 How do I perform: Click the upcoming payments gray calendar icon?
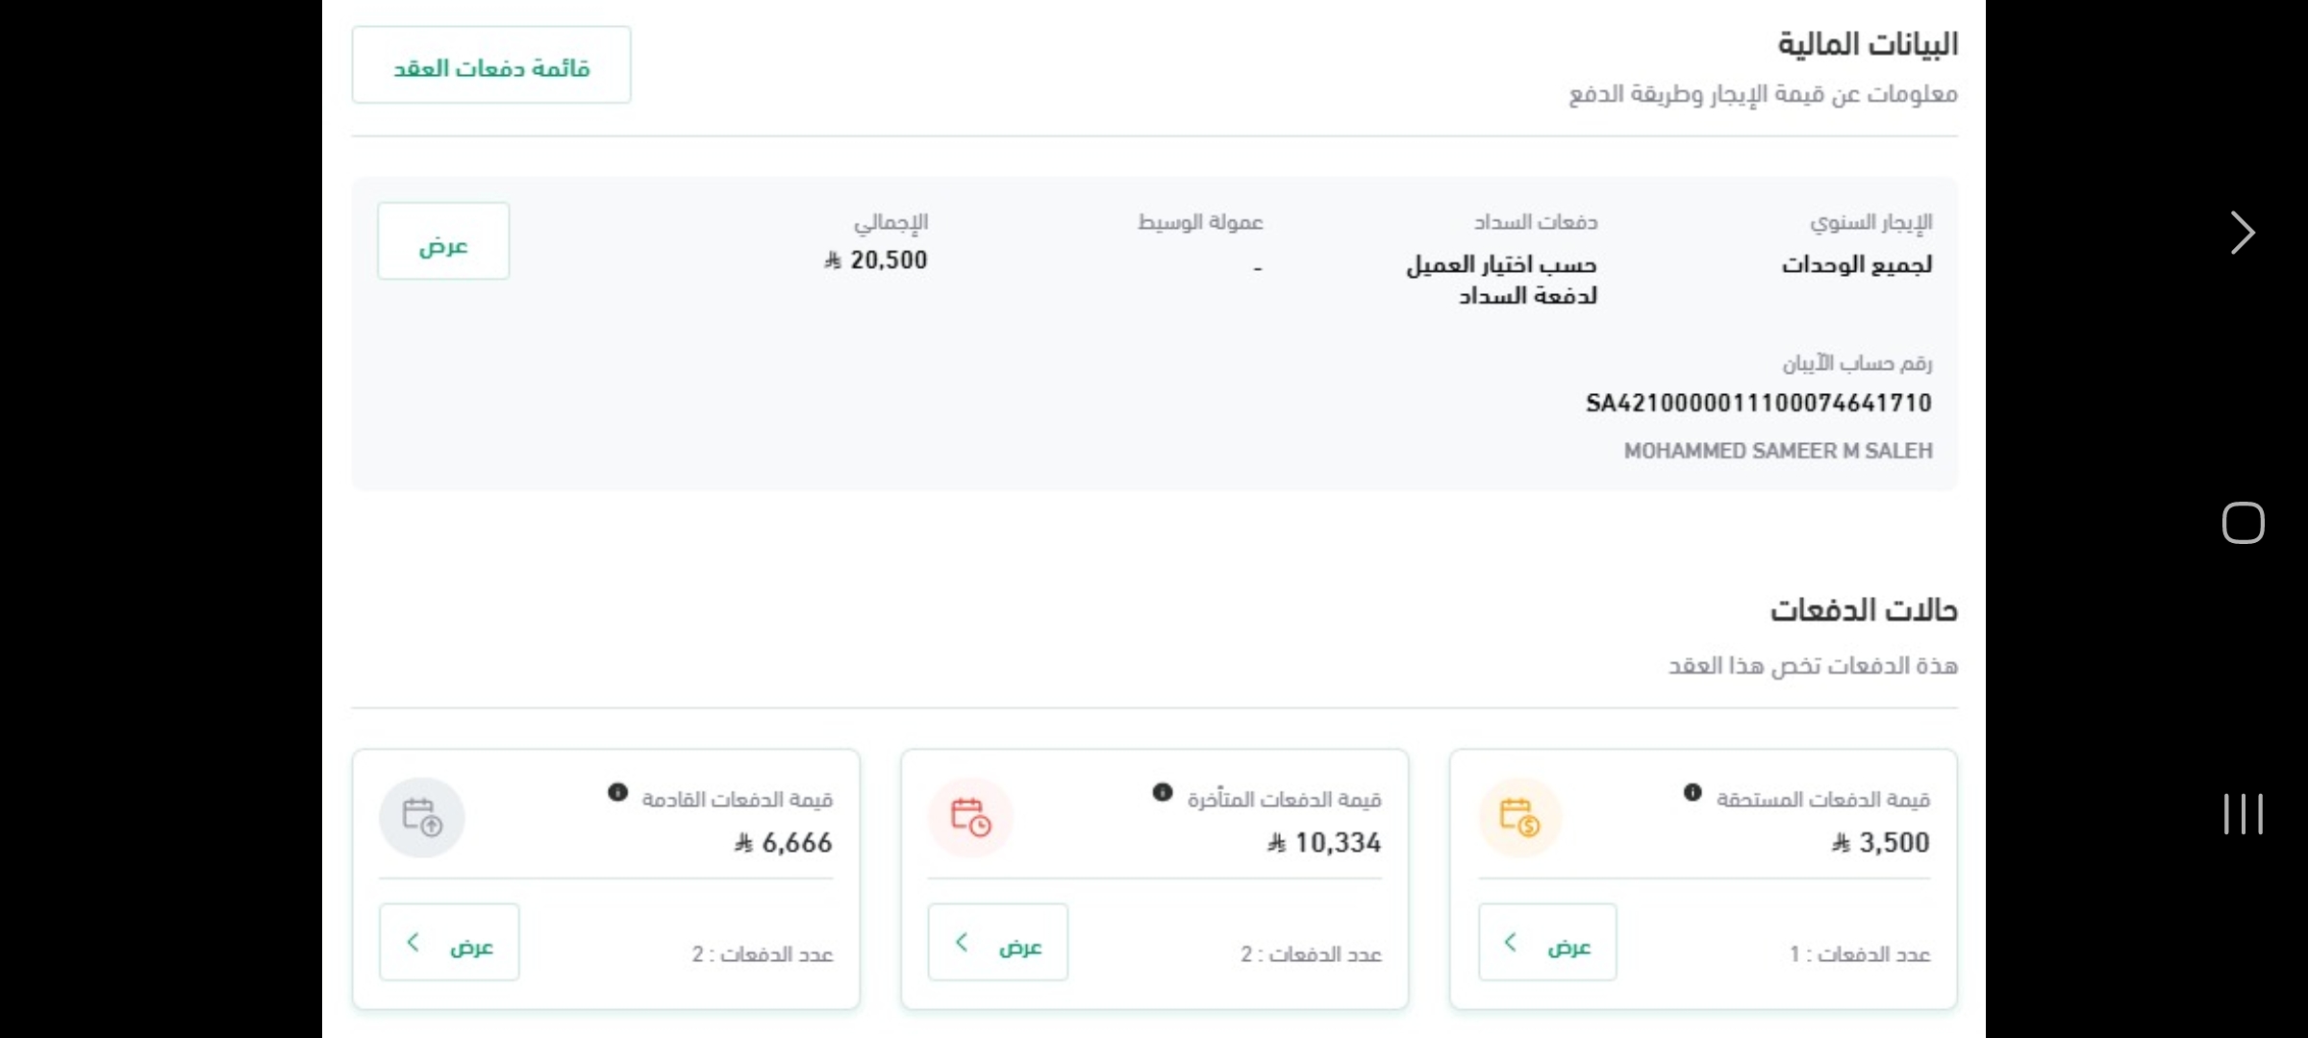point(422,817)
